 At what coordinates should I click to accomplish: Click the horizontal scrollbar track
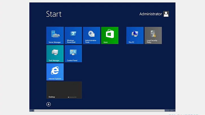[99, 110]
